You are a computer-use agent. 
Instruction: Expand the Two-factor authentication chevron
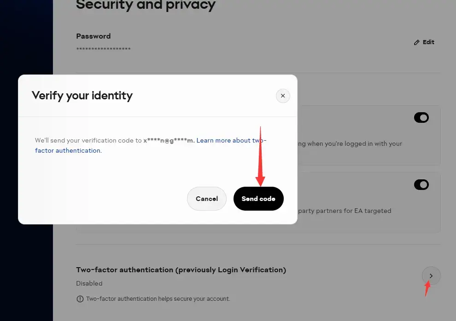pos(431,276)
